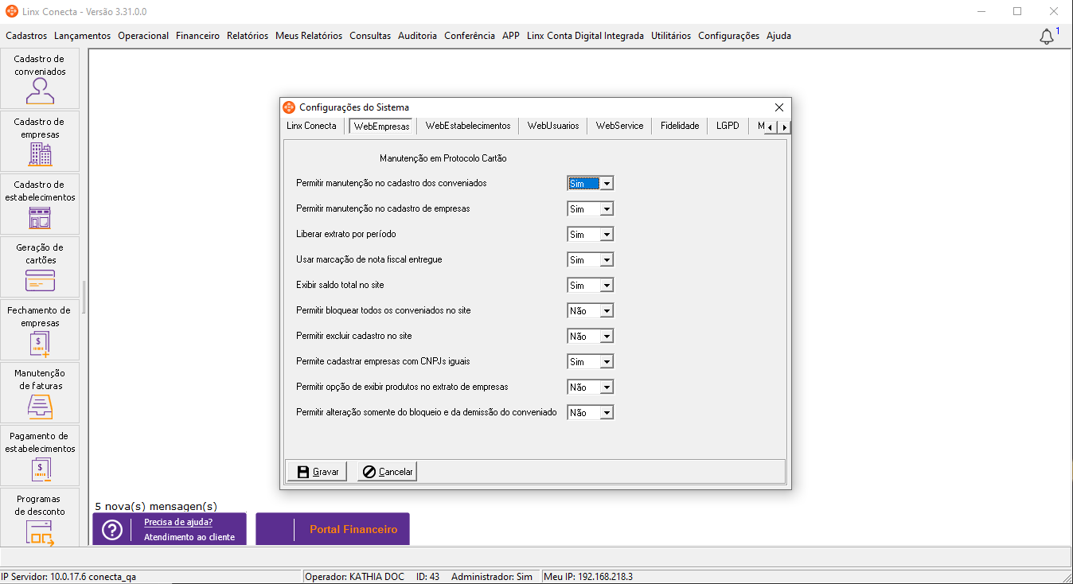Screen dimensions: 1073x584
Task: Open Usar marcação de nota fiscal entregue dropdown
Action: 607,260
